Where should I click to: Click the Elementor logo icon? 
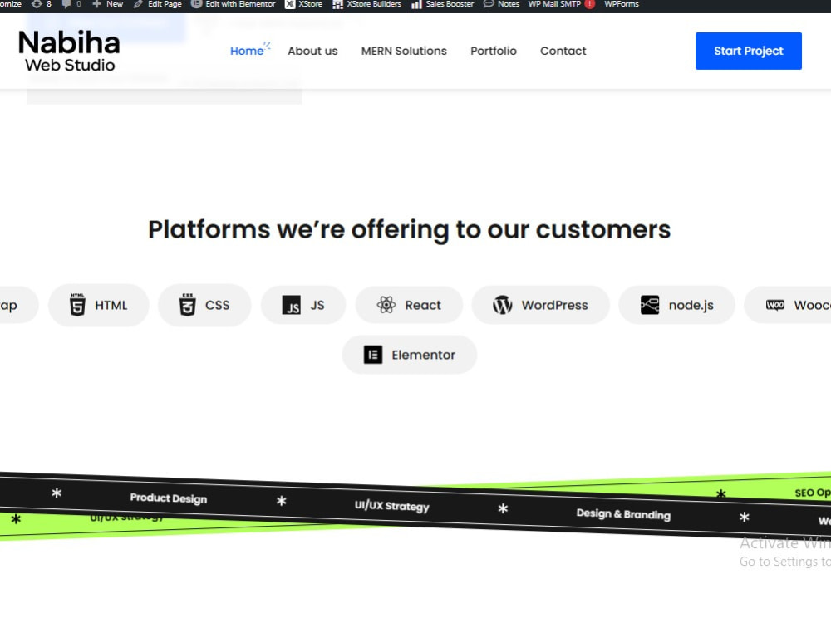click(373, 355)
